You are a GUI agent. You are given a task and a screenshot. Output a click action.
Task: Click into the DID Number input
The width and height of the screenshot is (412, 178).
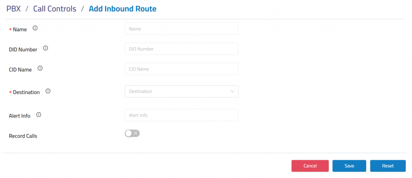click(x=181, y=49)
